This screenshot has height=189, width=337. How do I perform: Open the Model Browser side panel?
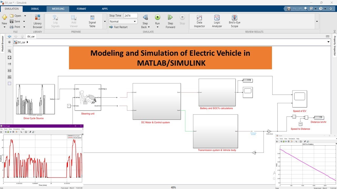(x=3, y=43)
